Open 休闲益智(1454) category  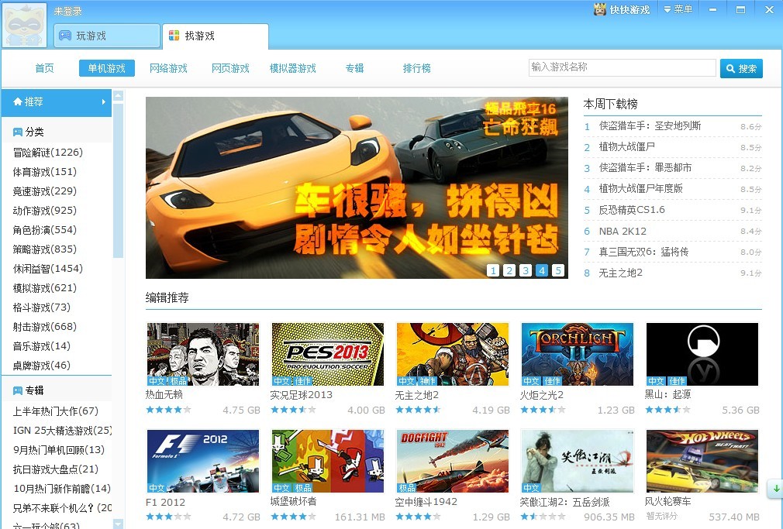(x=48, y=269)
